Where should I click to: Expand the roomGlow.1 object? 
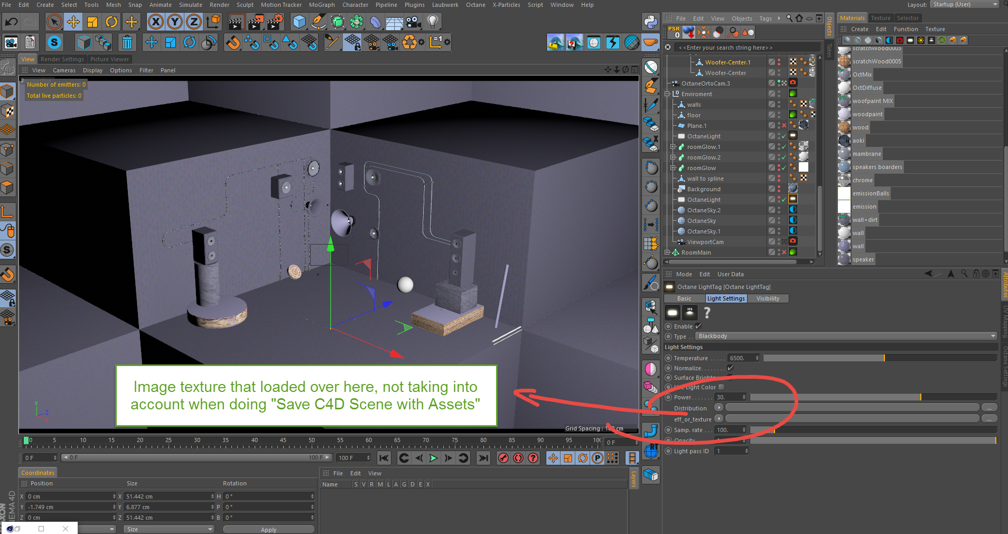pyautogui.click(x=673, y=147)
